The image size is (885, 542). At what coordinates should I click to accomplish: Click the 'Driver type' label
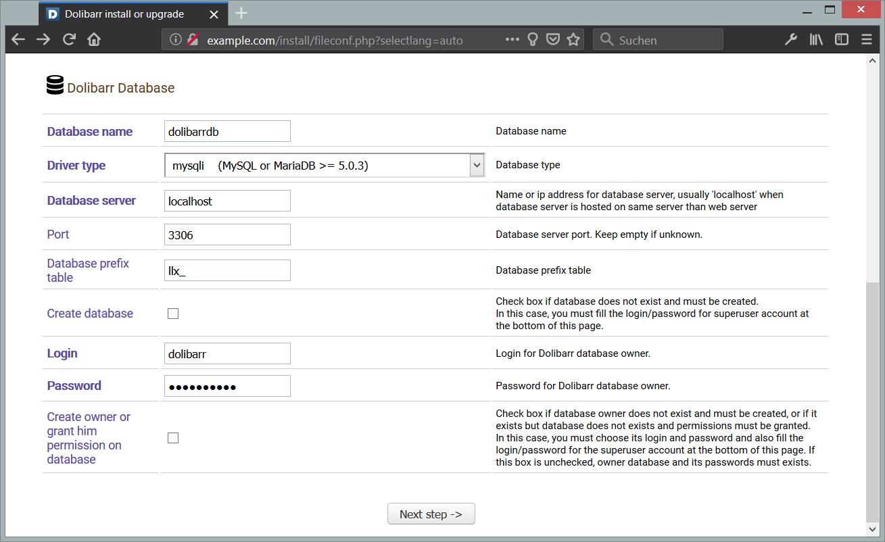tap(76, 166)
